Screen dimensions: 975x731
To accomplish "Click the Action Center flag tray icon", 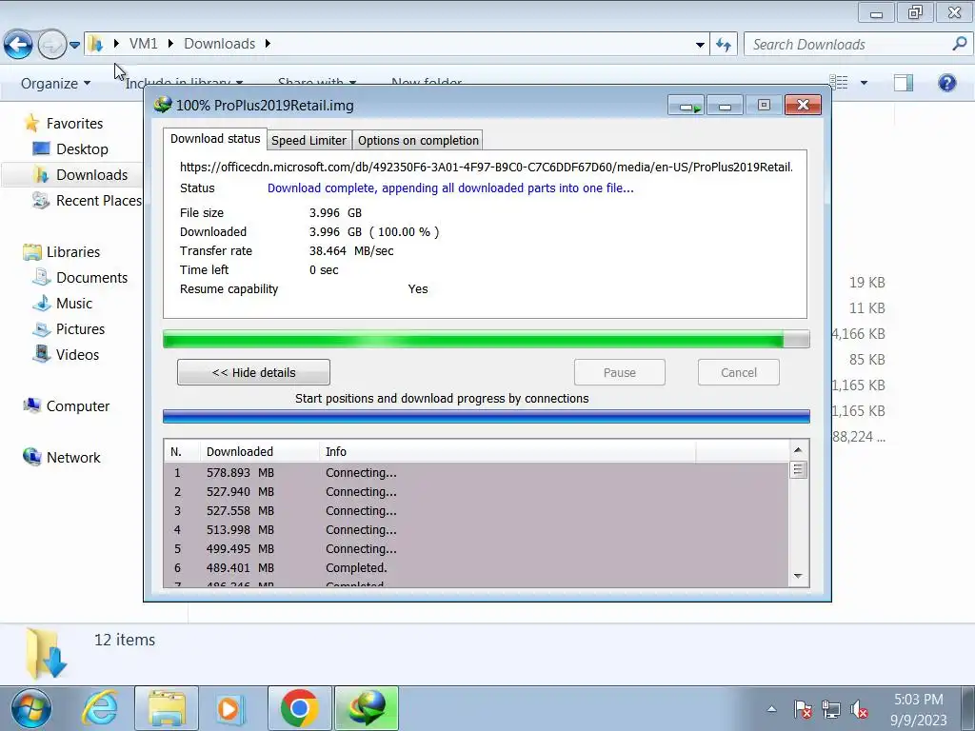I will (803, 709).
